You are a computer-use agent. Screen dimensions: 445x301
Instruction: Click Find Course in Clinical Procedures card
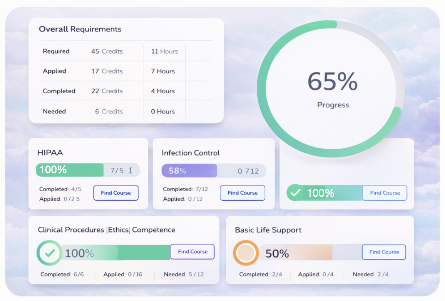point(192,252)
